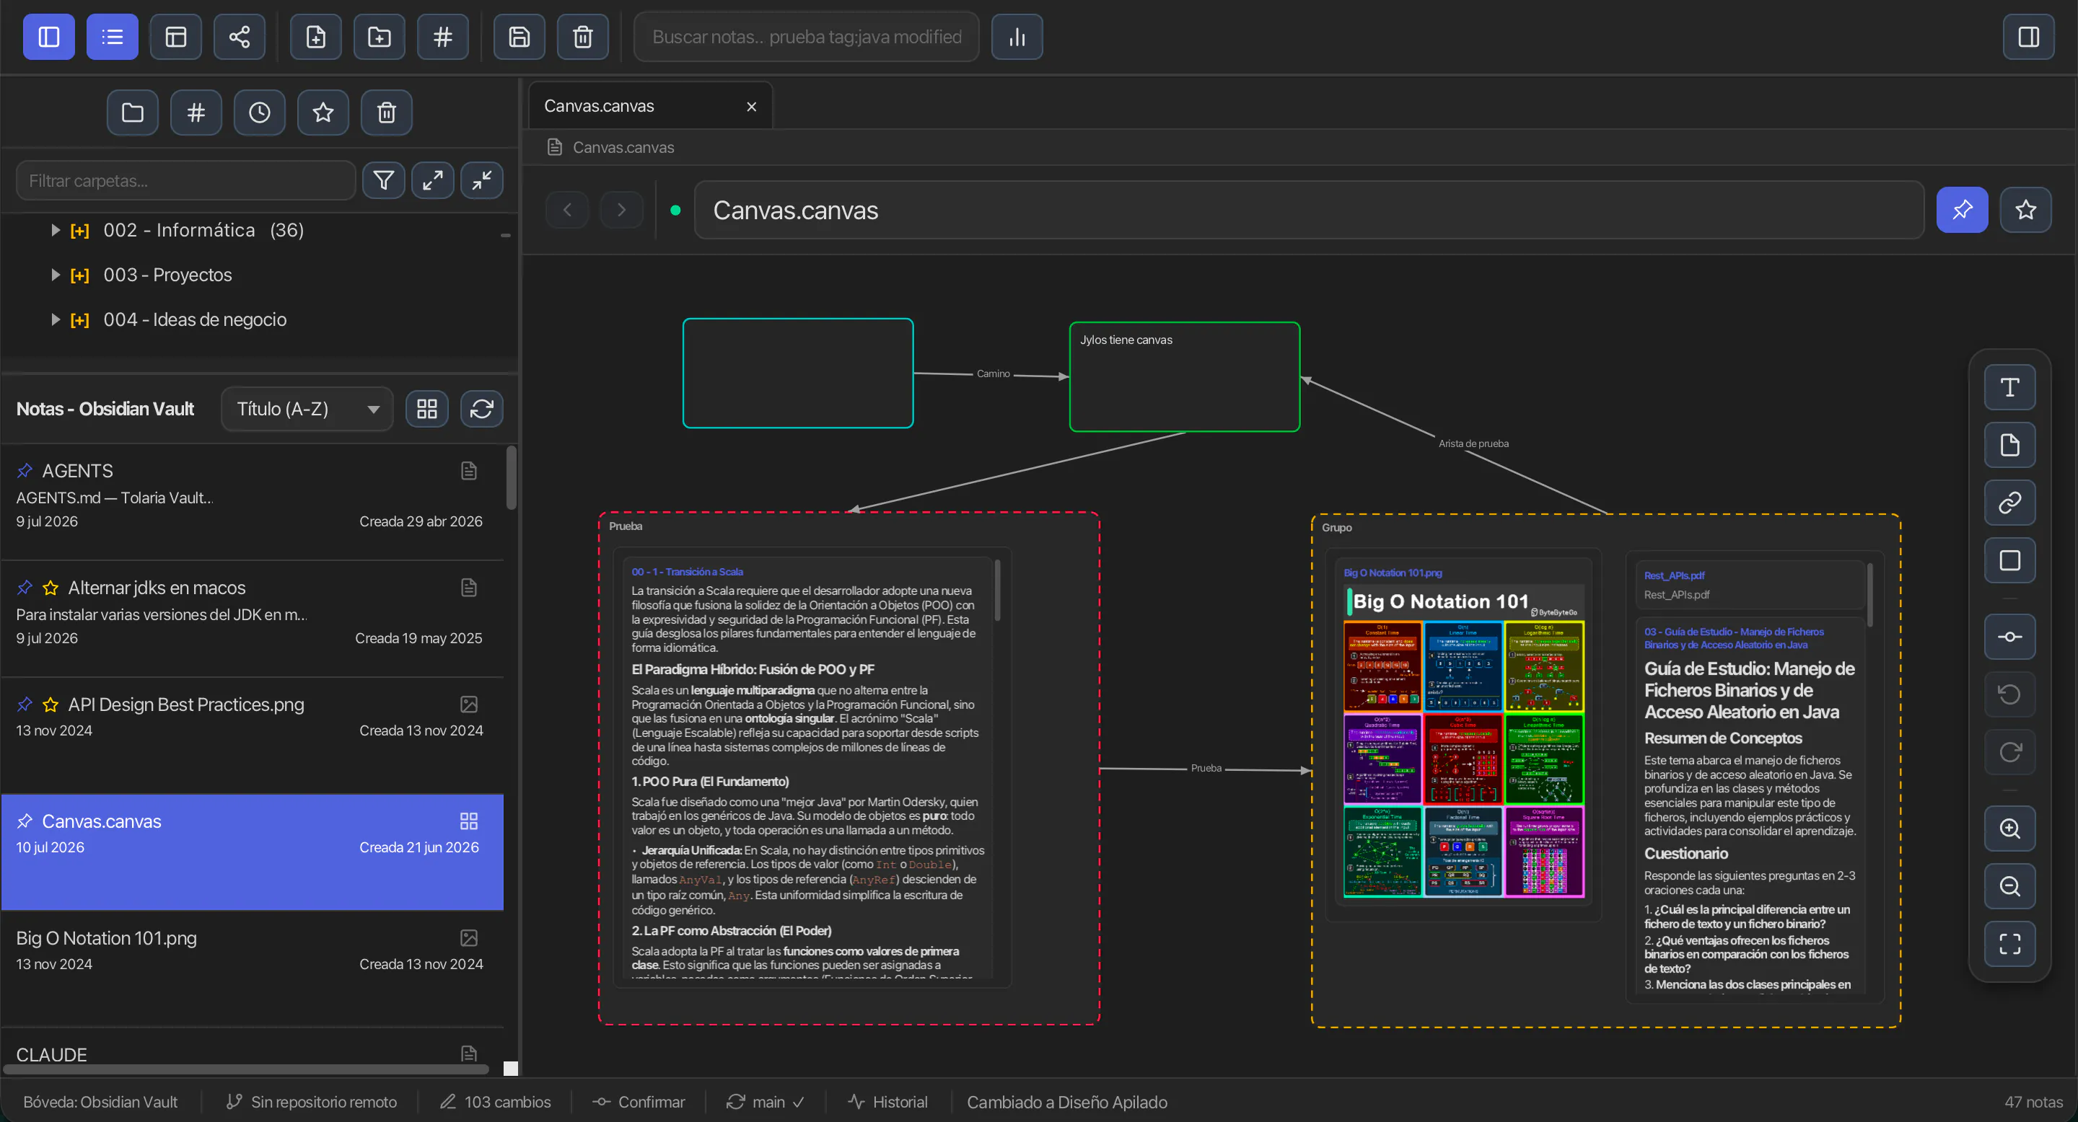Open the Big O Notation 101 image thumbnail

click(x=1464, y=741)
